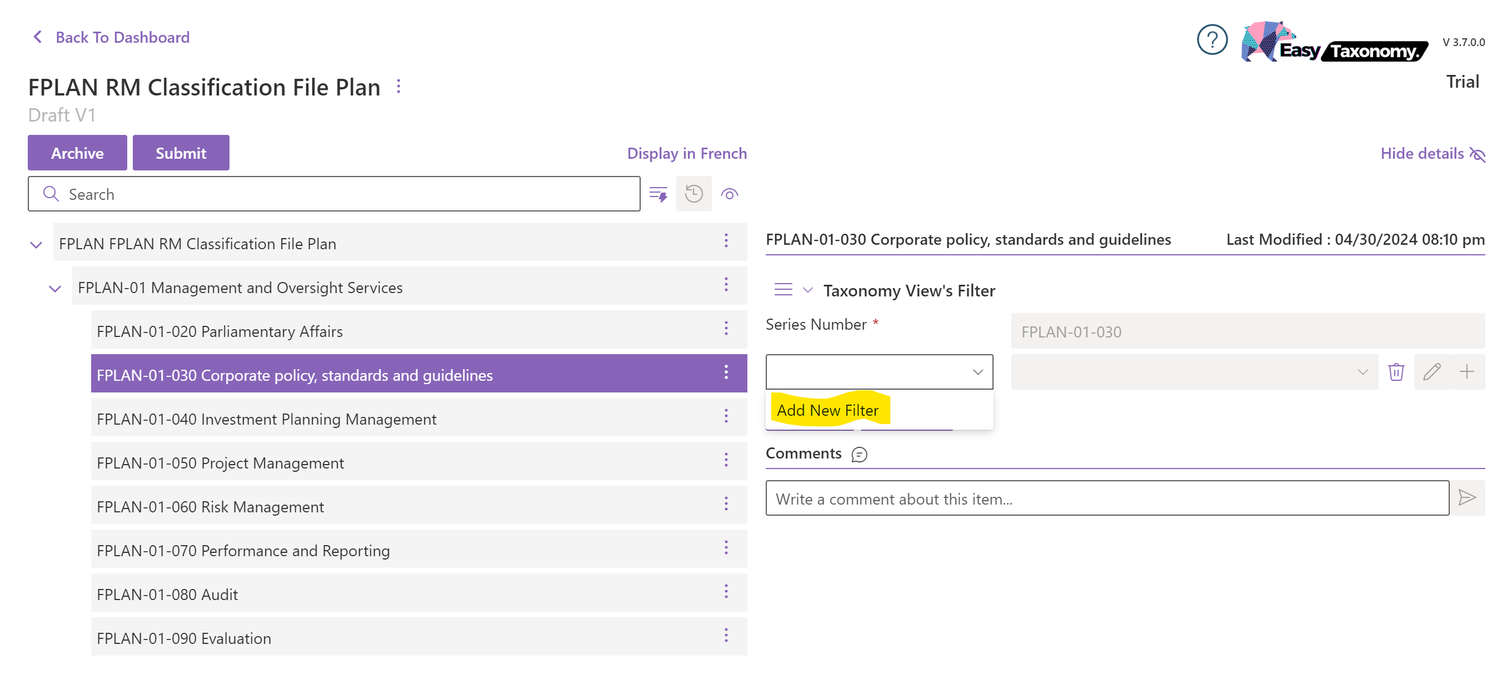Click the trash delete filter icon
The height and width of the screenshot is (685, 1507).
1395,372
